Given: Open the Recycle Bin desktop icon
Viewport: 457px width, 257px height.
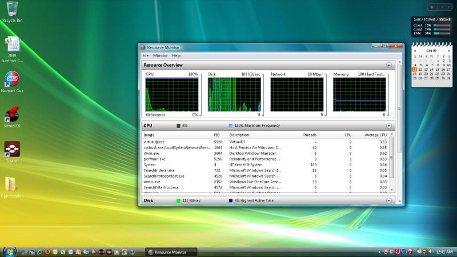Looking at the screenshot, I should coord(12,11).
